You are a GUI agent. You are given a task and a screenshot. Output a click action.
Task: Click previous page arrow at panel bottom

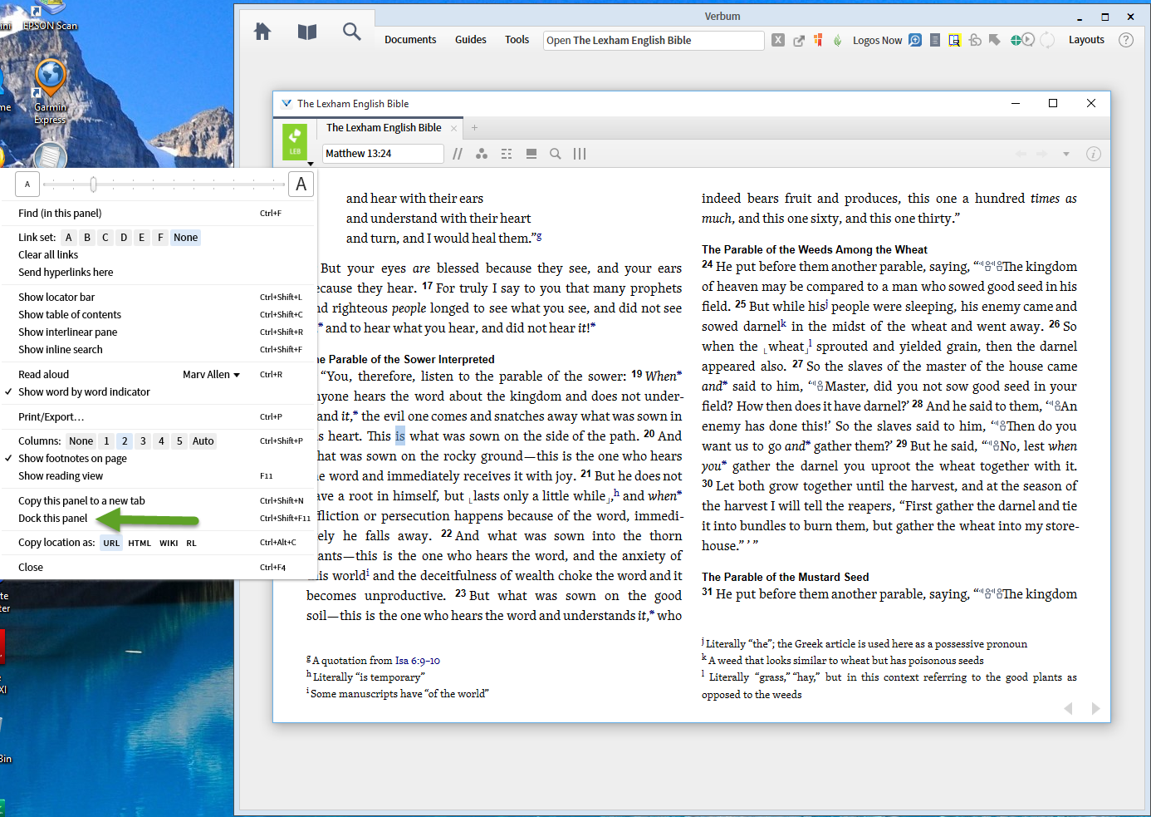[x=1069, y=708]
